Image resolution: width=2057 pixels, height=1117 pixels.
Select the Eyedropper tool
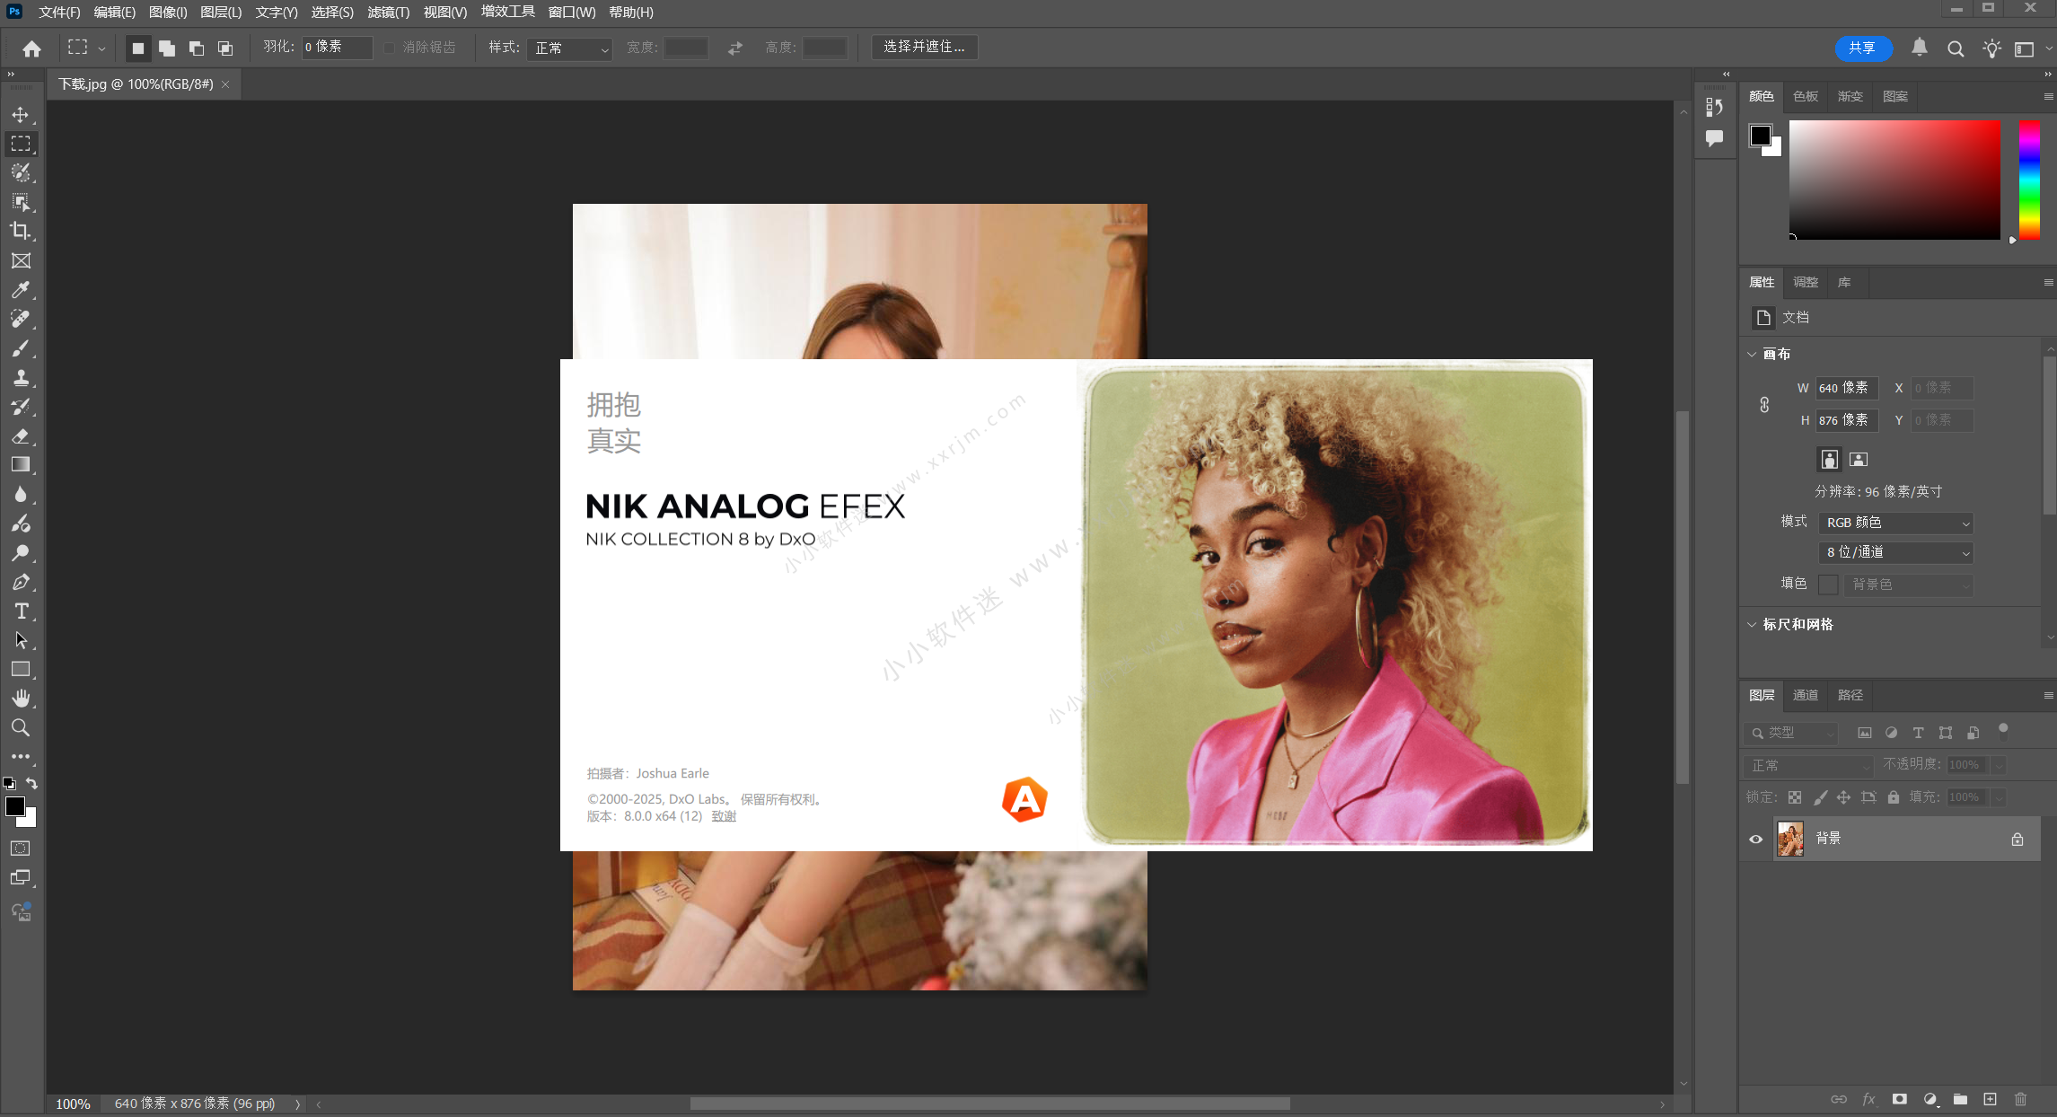pos(21,290)
